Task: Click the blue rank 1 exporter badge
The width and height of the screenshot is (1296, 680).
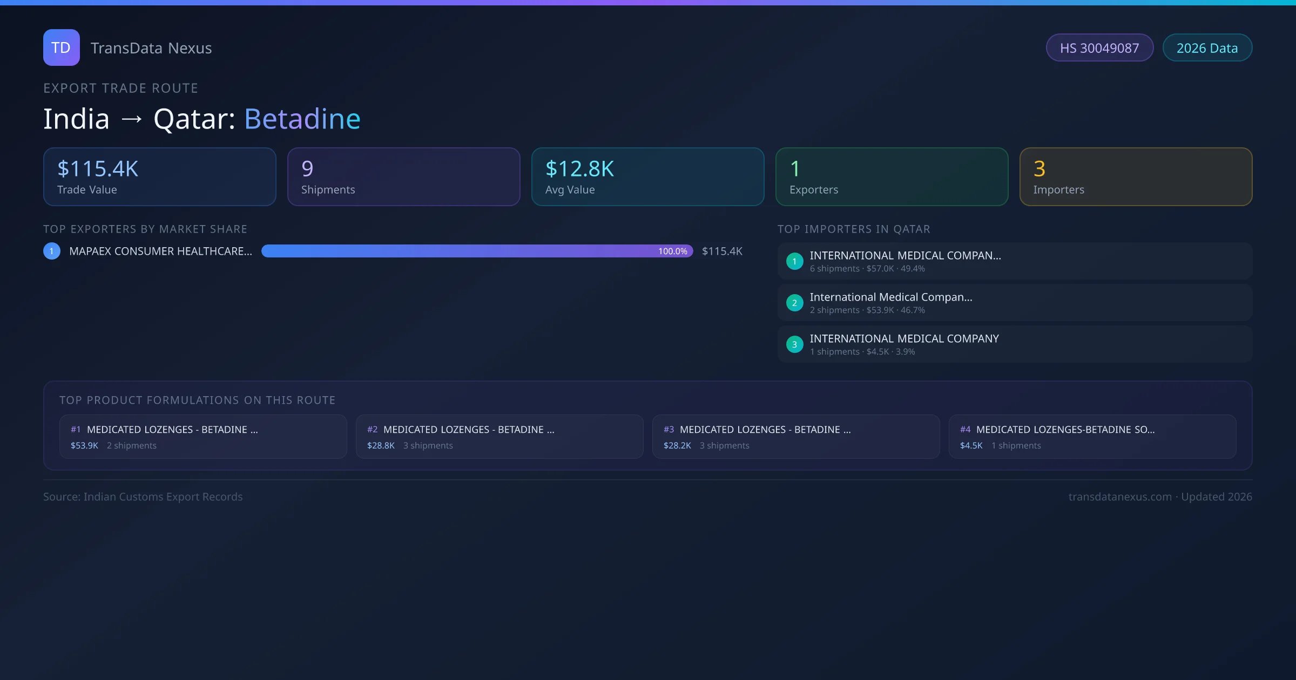Action: tap(52, 251)
